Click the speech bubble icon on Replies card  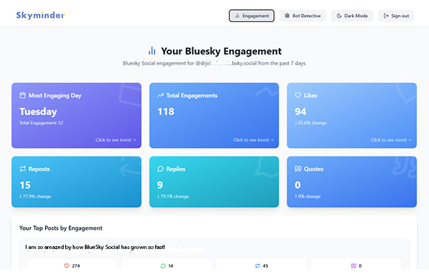click(160, 169)
